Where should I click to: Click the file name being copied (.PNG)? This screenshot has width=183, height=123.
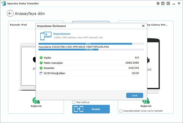click(x=81, y=47)
